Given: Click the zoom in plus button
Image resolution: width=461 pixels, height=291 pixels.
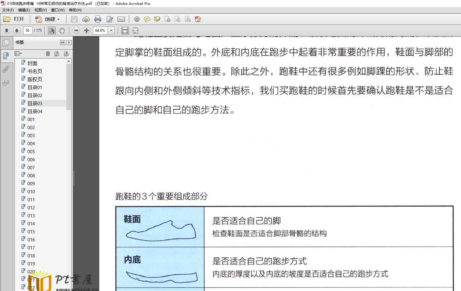Looking at the screenshot, I should 87,30.
